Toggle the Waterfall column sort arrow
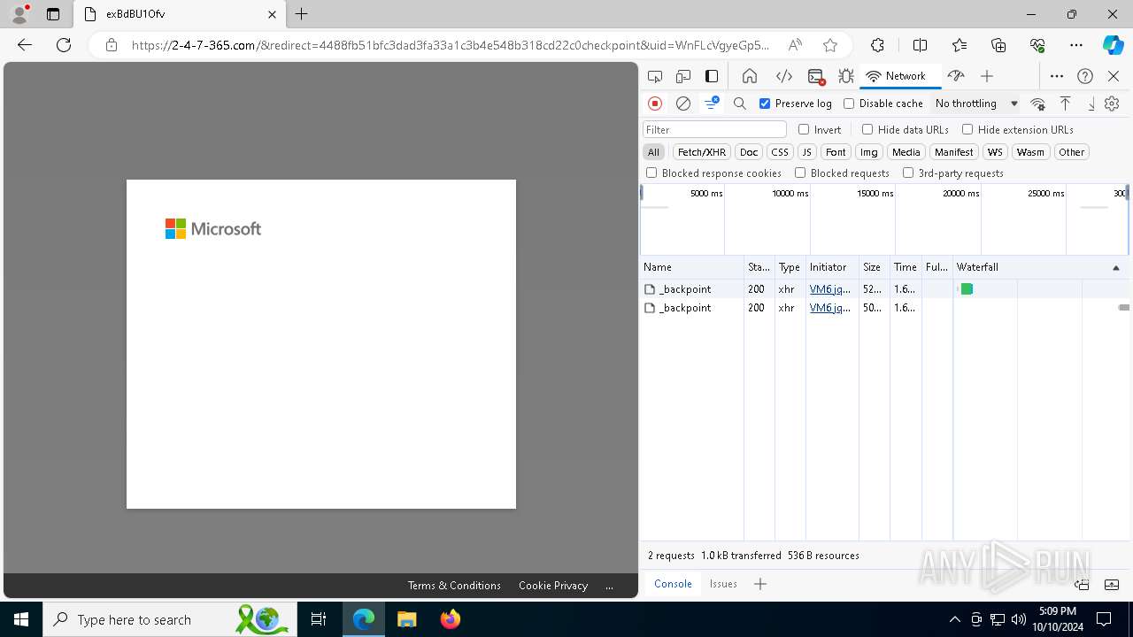 point(1115,267)
